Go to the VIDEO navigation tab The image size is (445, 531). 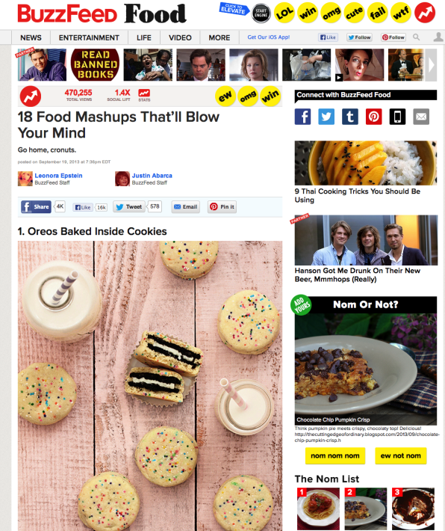(180, 37)
